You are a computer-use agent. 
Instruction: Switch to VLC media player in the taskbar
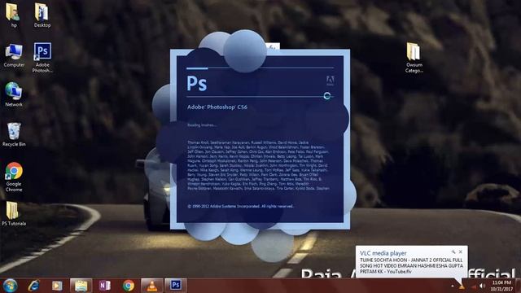click(x=152, y=286)
